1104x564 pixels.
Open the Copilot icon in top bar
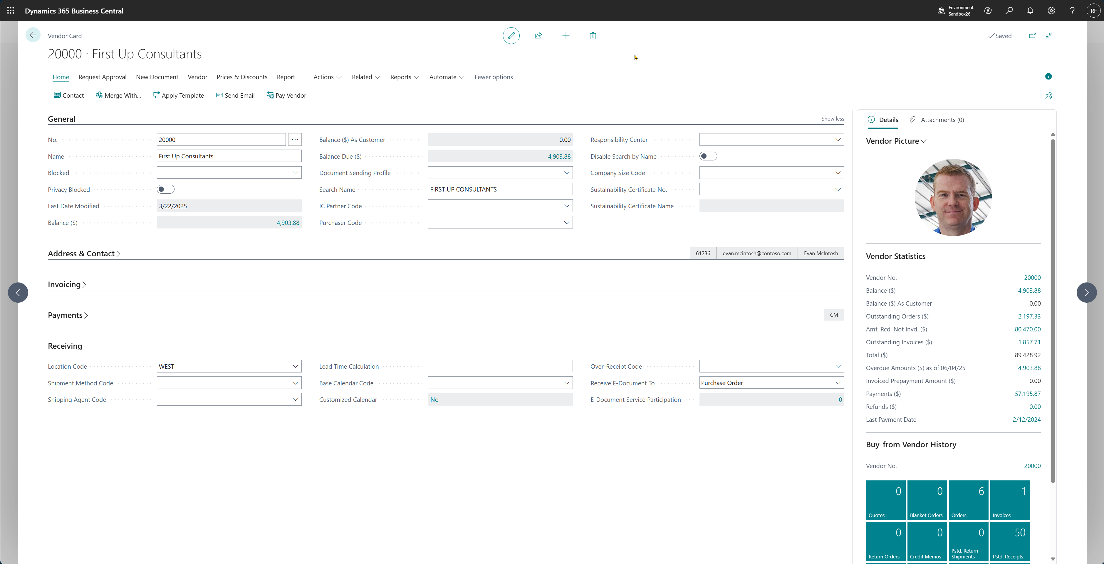(x=987, y=11)
